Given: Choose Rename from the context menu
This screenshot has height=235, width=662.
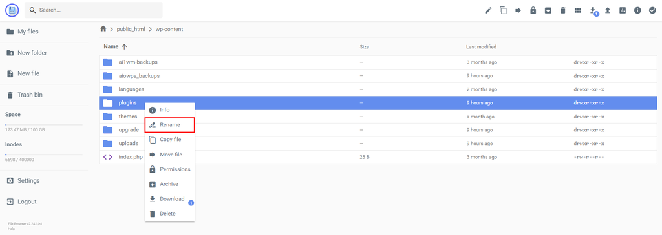Looking at the screenshot, I should click(170, 125).
